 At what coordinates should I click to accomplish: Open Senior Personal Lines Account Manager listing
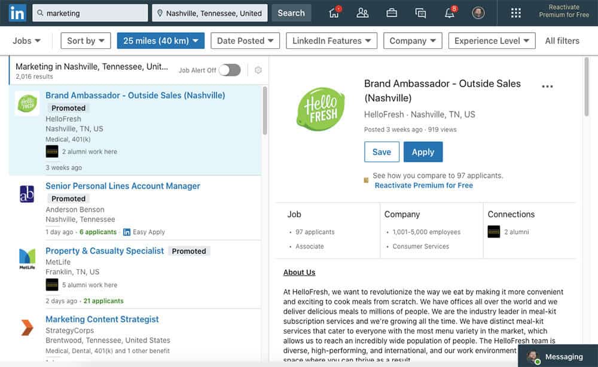123,186
